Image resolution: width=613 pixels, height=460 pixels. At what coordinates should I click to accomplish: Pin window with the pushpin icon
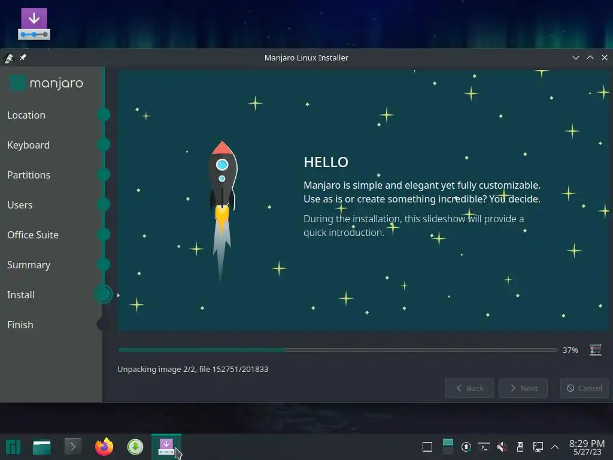click(x=23, y=57)
